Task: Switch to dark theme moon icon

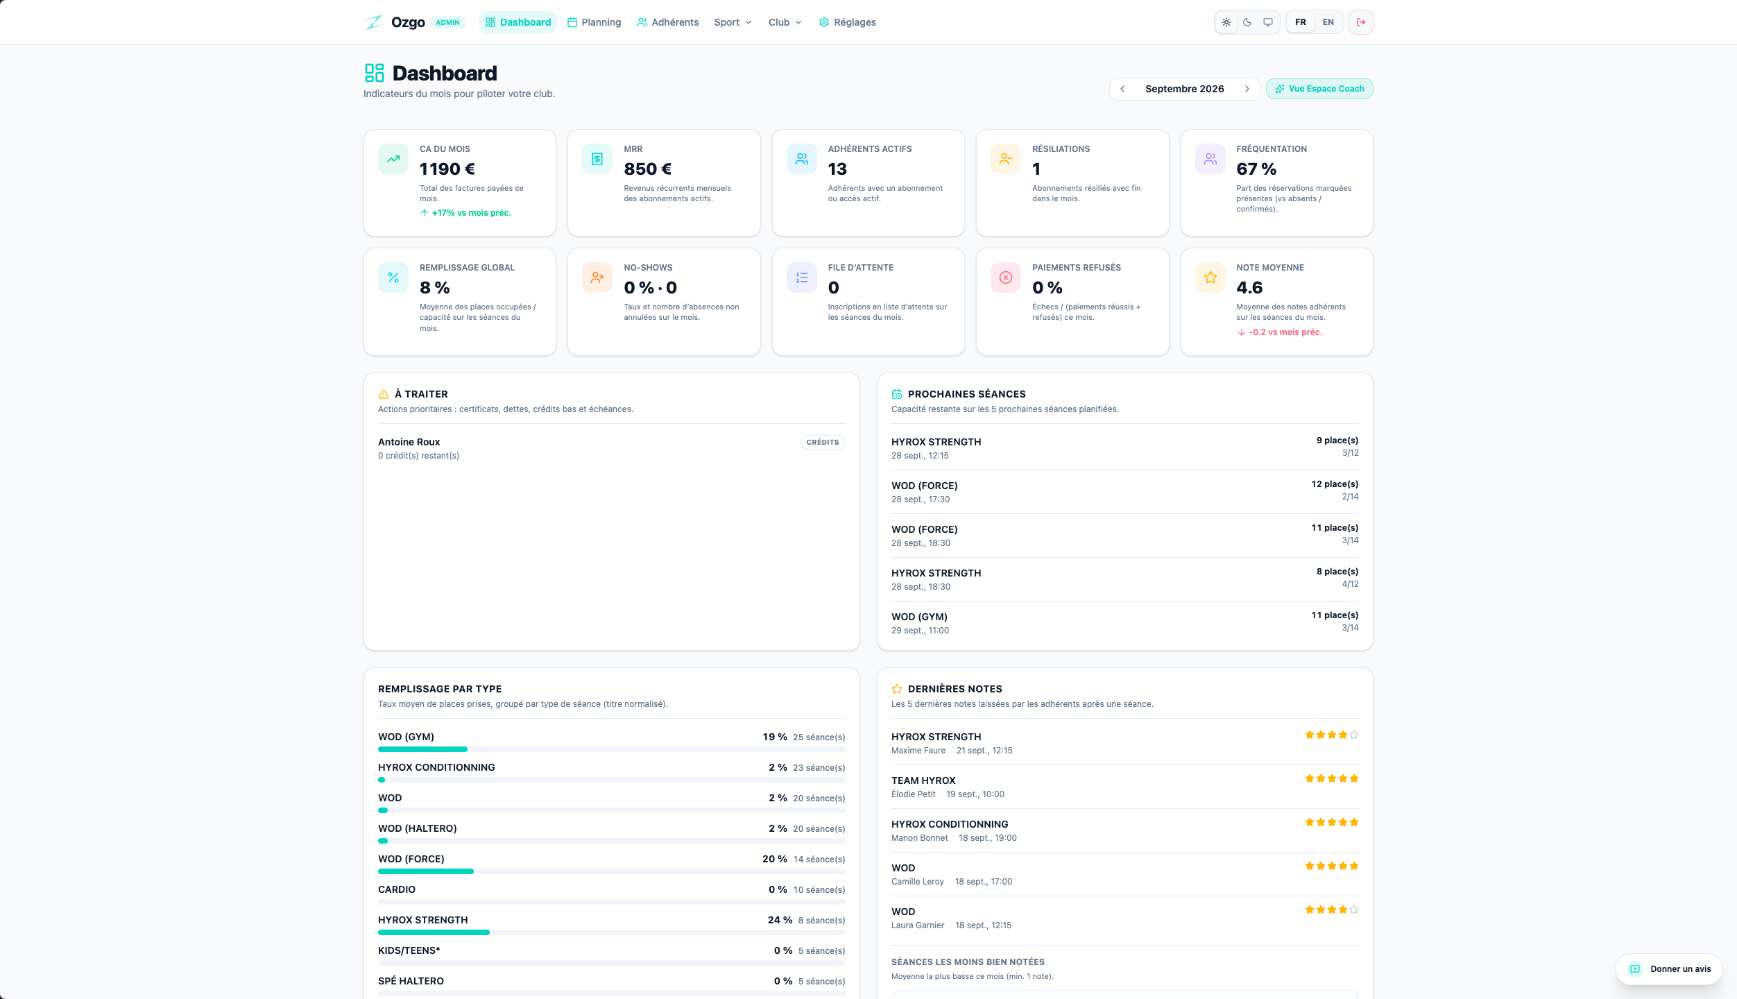Action: coord(1247,22)
